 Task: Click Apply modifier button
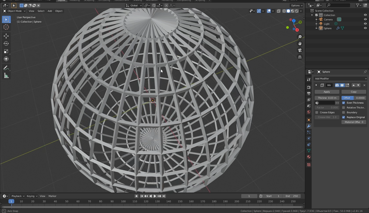[327, 92]
